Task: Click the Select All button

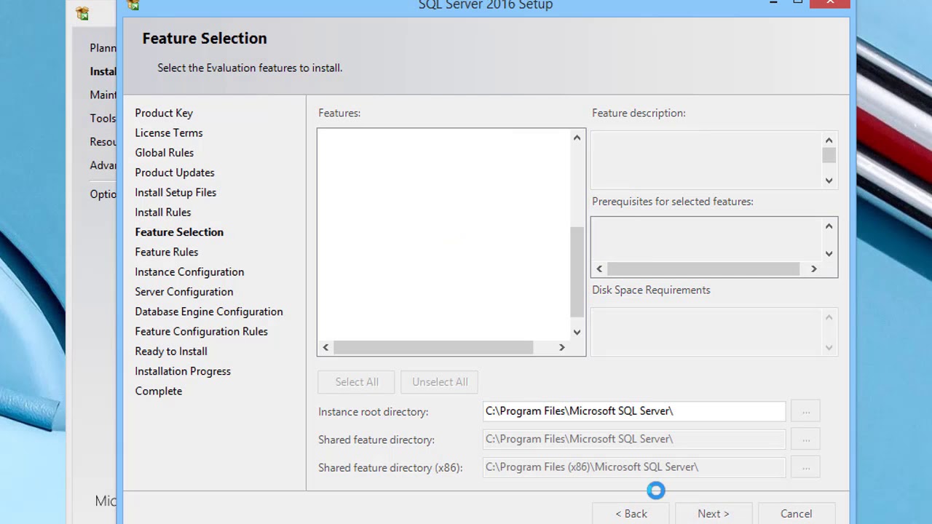Action: pyautogui.click(x=357, y=382)
